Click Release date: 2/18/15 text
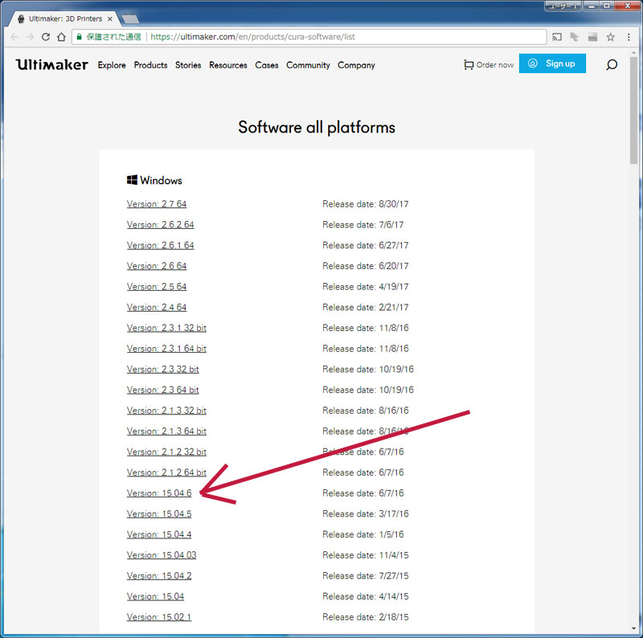This screenshot has height=638, width=643. click(366, 617)
